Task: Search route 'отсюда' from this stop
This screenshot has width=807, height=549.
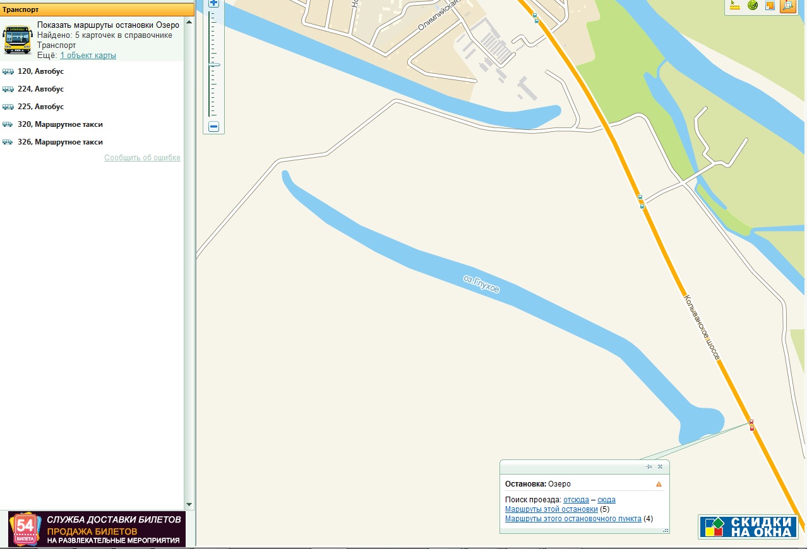Action: point(576,500)
